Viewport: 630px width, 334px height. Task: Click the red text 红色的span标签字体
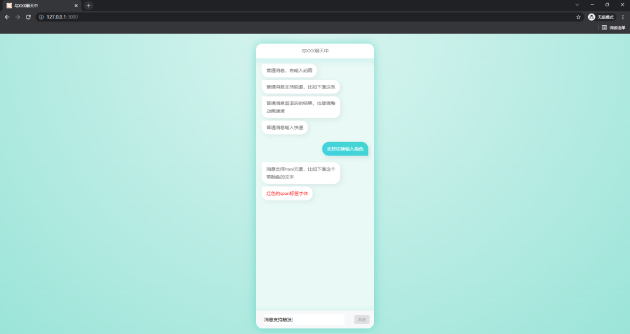pos(287,193)
